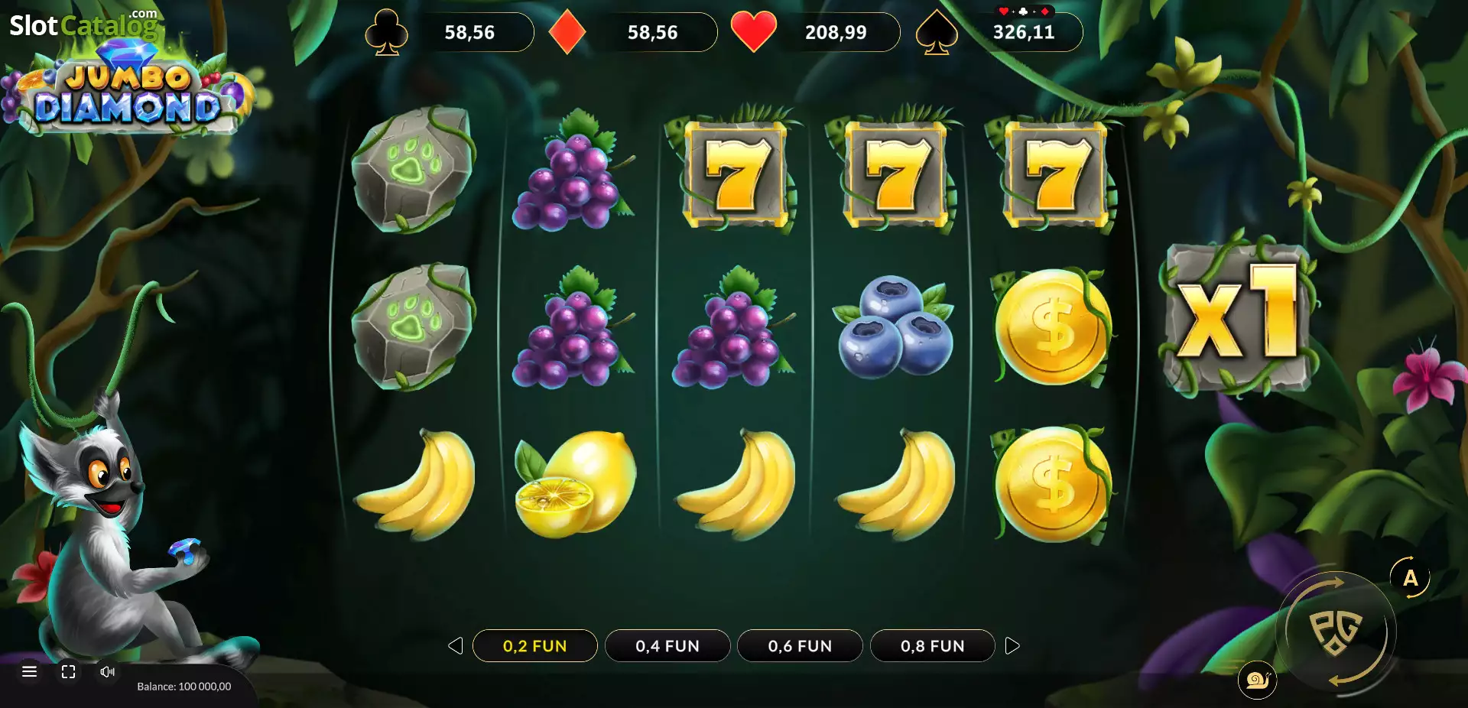This screenshot has height=708, width=1468.
Task: Choose the 0,6 FUN bet
Action: pyautogui.click(x=800, y=646)
